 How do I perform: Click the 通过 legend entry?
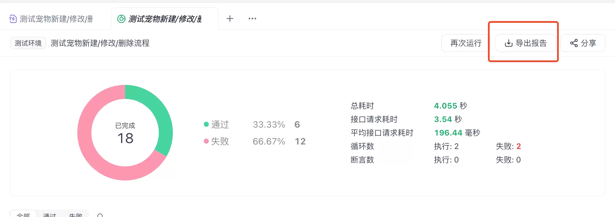[216, 125]
